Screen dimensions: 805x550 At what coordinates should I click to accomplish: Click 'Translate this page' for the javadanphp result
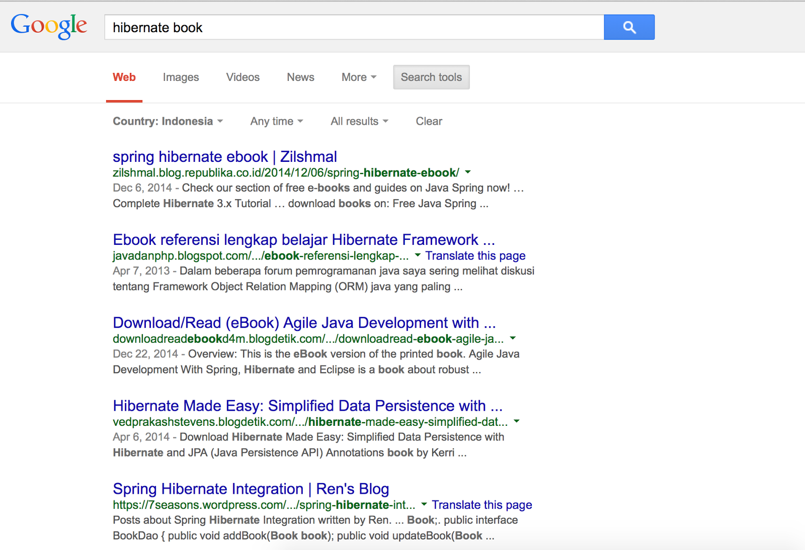pos(475,256)
